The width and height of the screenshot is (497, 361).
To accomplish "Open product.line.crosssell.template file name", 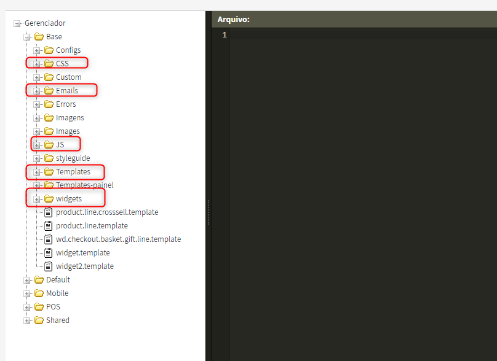I will (x=107, y=212).
